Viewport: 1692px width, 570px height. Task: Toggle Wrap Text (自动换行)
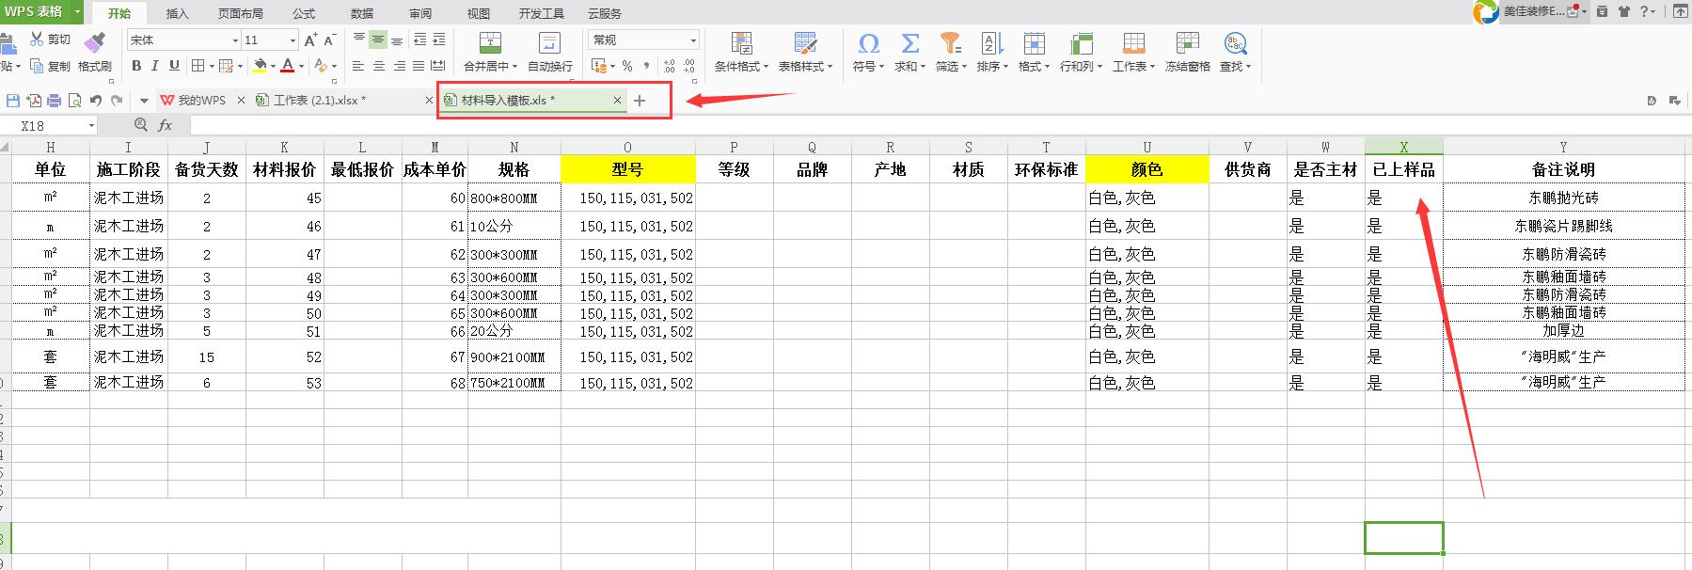pos(549,43)
